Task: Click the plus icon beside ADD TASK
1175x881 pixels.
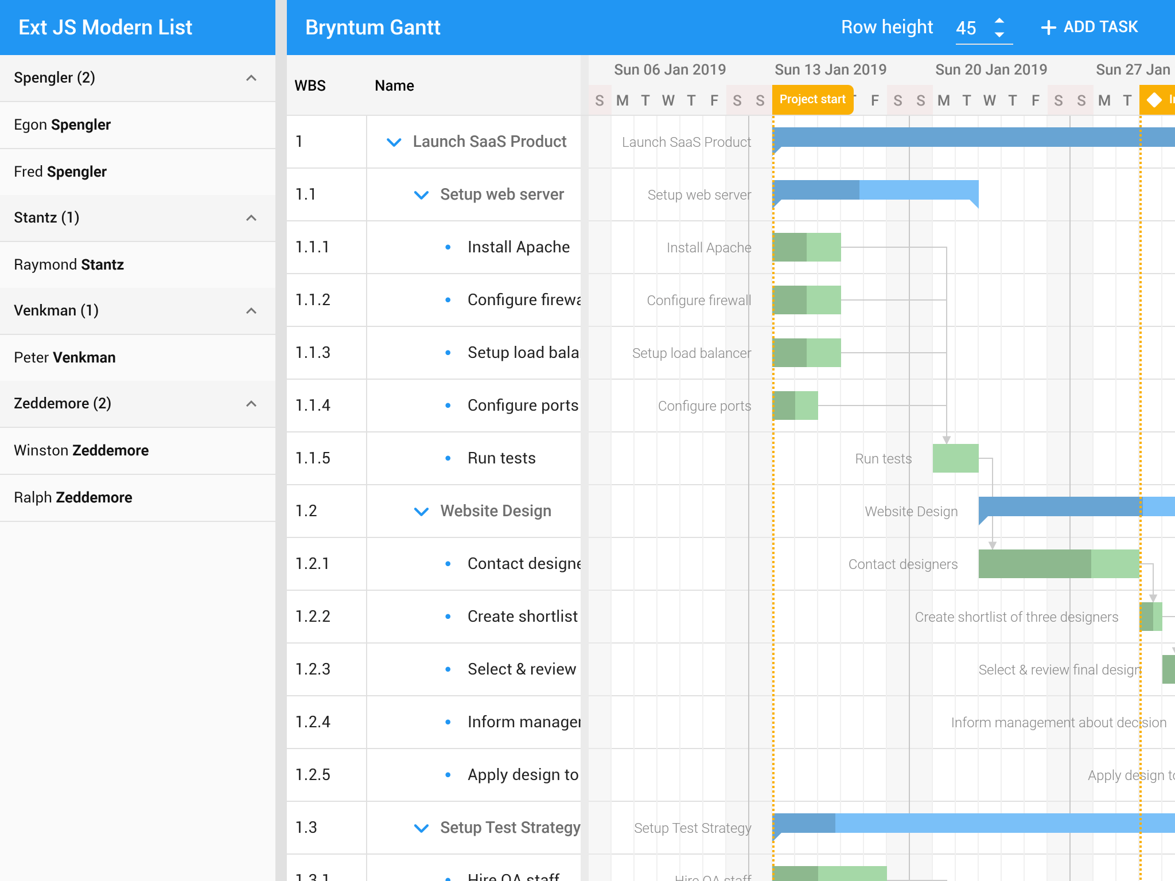Action: click(x=1049, y=27)
